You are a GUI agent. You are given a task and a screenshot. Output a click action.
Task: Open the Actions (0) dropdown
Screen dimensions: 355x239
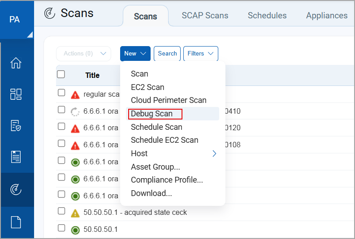(x=83, y=54)
